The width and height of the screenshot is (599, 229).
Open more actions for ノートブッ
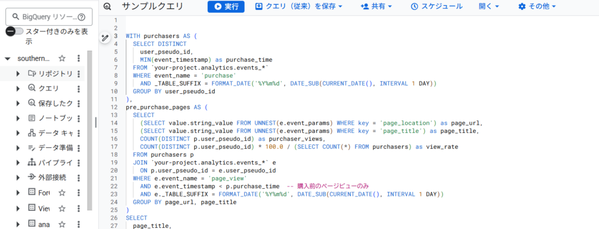[x=79, y=118]
